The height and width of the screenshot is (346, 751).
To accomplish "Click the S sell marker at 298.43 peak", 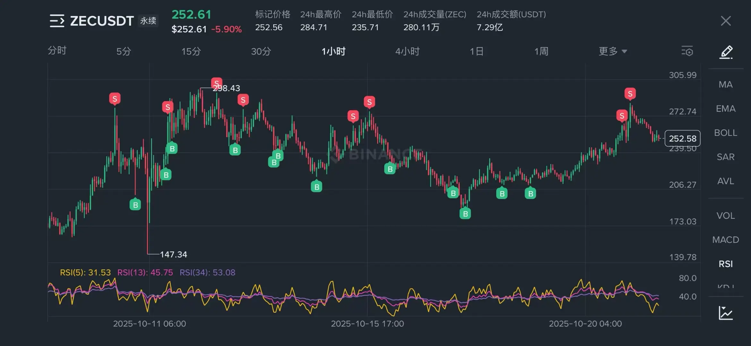I will 217,83.
